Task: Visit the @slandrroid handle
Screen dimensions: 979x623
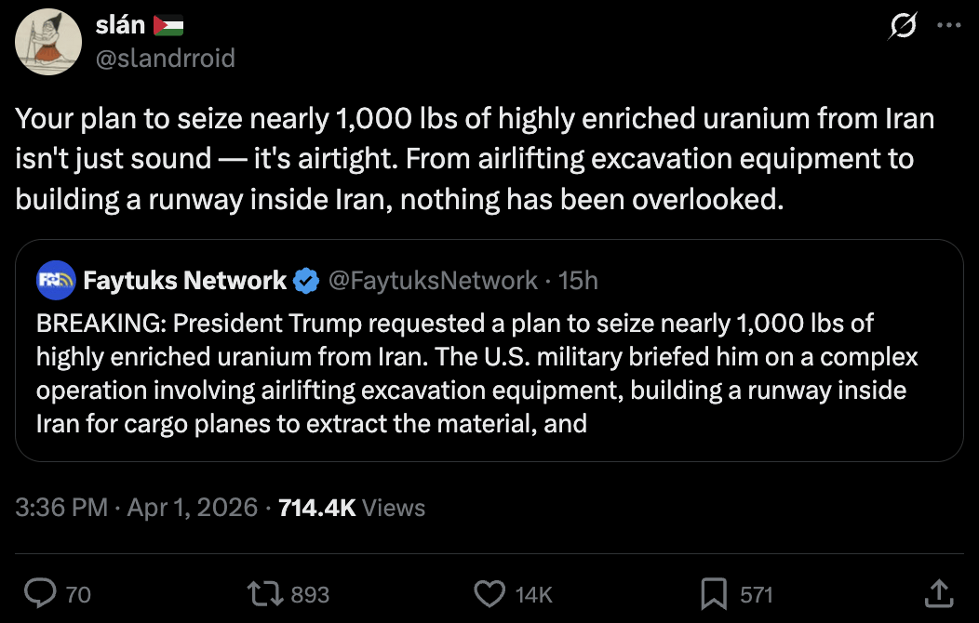Action: 165,59
